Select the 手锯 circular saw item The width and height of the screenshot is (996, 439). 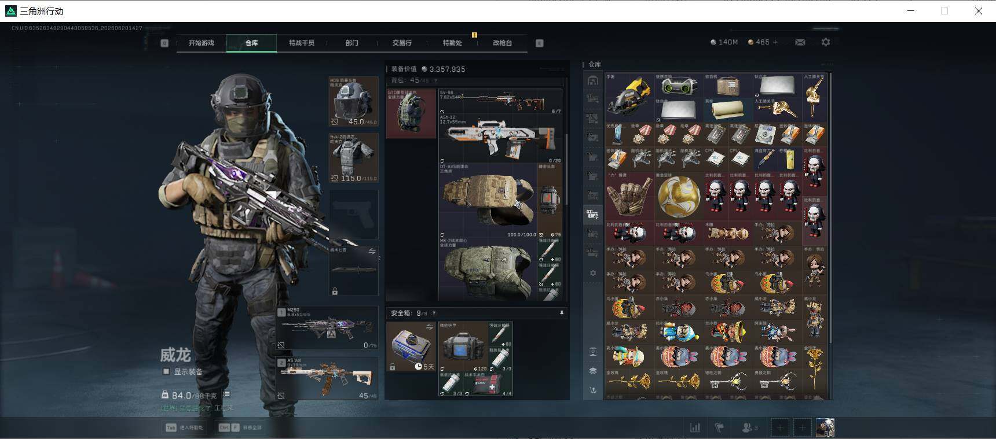click(629, 97)
